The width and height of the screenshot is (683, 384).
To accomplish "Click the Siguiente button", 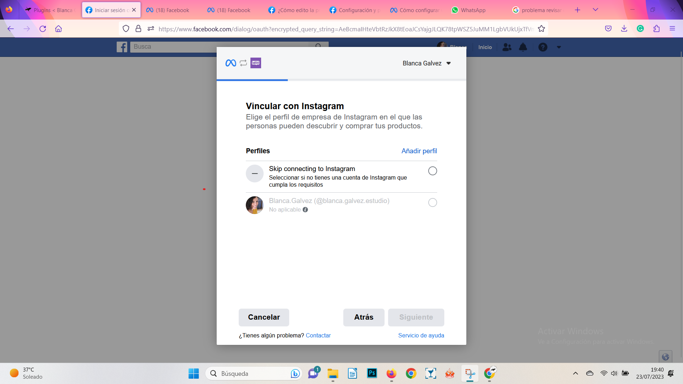I will pyautogui.click(x=416, y=317).
